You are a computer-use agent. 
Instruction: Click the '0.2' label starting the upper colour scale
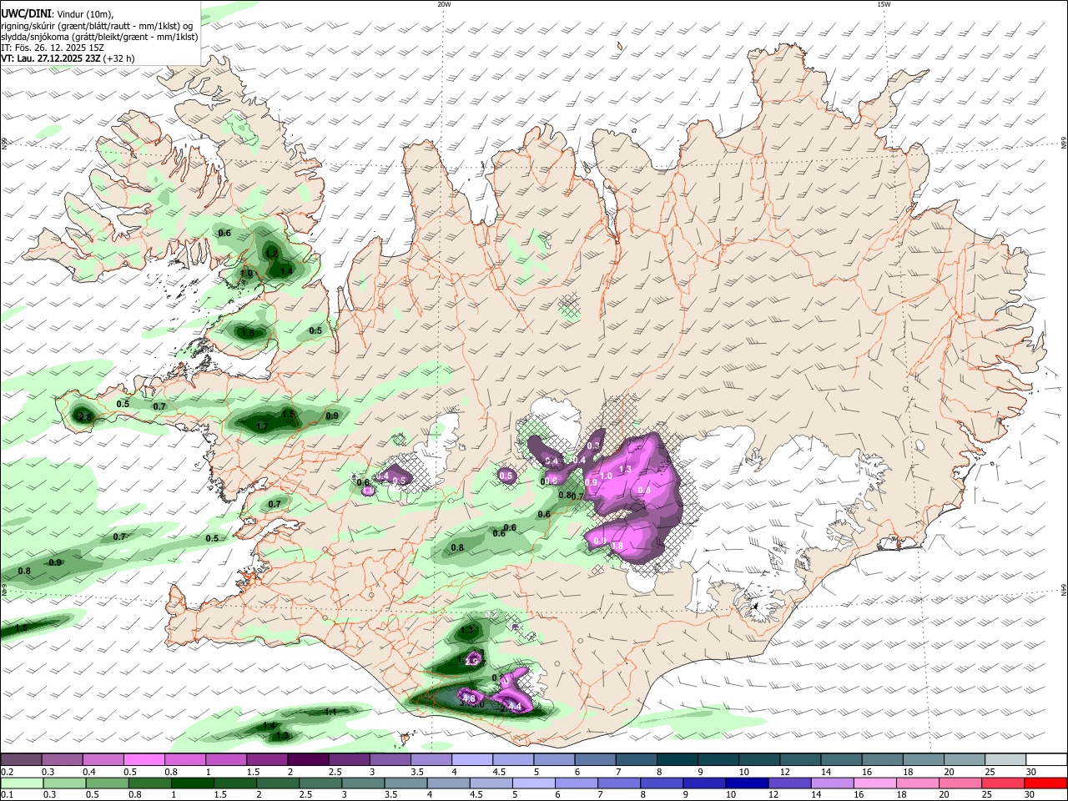(8, 773)
